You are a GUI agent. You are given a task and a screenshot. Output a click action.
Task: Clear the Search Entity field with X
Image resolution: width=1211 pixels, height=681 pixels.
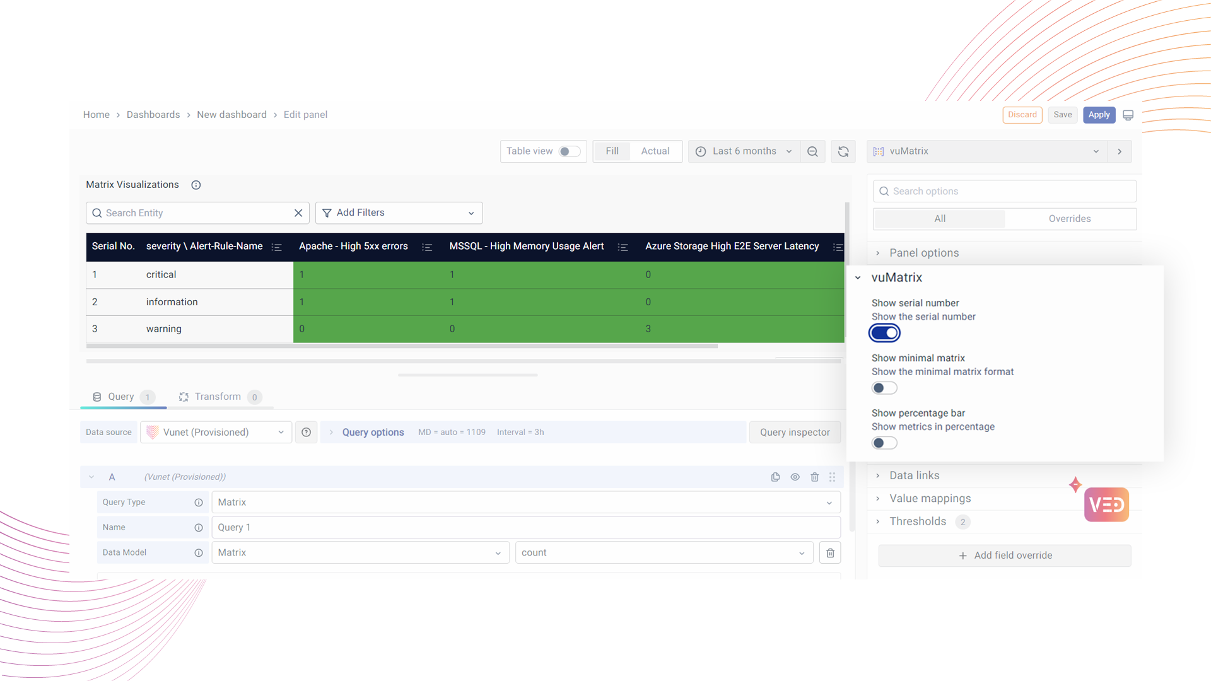298,213
